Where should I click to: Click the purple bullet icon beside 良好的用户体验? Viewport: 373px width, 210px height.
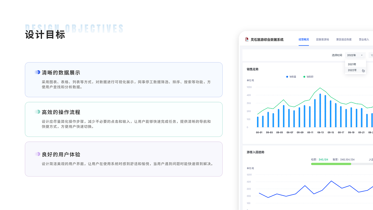(37, 154)
